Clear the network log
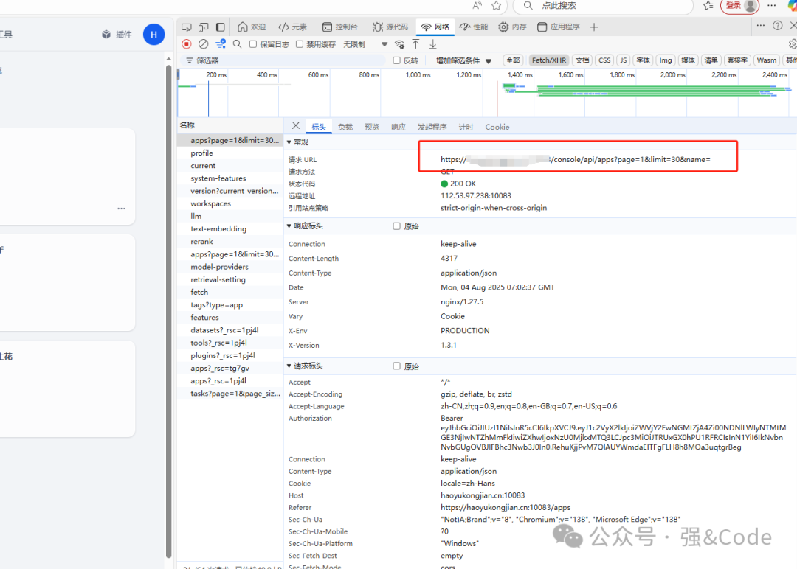 pyautogui.click(x=204, y=44)
